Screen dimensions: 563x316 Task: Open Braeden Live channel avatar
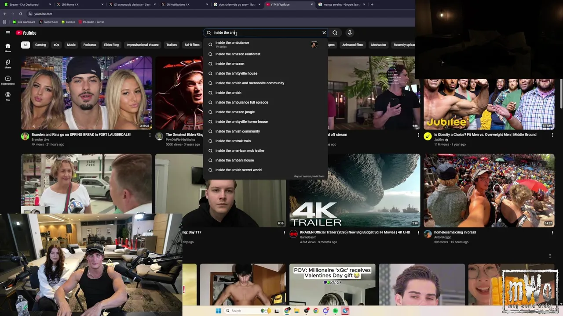click(x=25, y=136)
